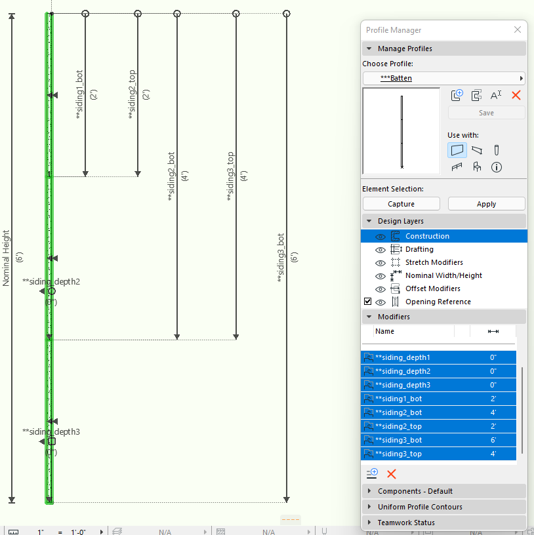Delete the profile with the red X beside rename
534x535 pixels.
click(516, 95)
